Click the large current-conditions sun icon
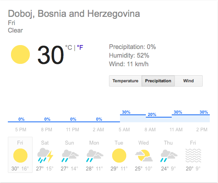Viewport: 218px width, 183px height. point(20,54)
